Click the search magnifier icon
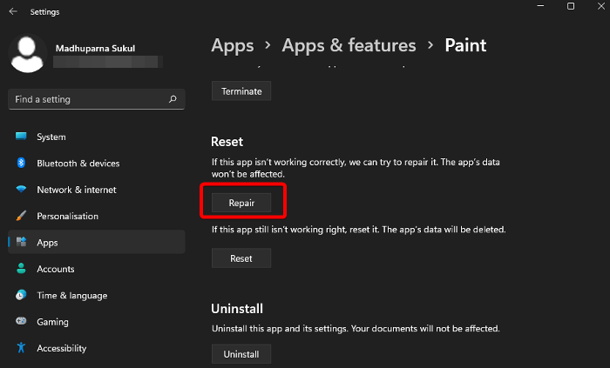This screenshot has width=610, height=368. click(x=173, y=99)
